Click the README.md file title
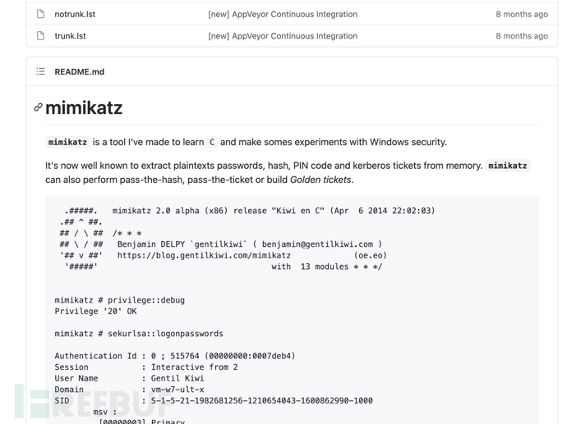 click(79, 71)
